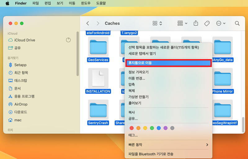Select the INSTALLATION file icon
Image resolution: width=248 pixels, height=159 pixels.
[98, 78]
